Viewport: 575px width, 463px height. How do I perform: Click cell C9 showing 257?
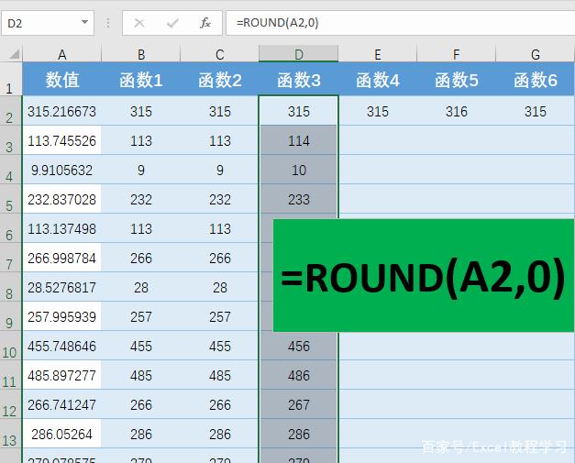coord(220,316)
